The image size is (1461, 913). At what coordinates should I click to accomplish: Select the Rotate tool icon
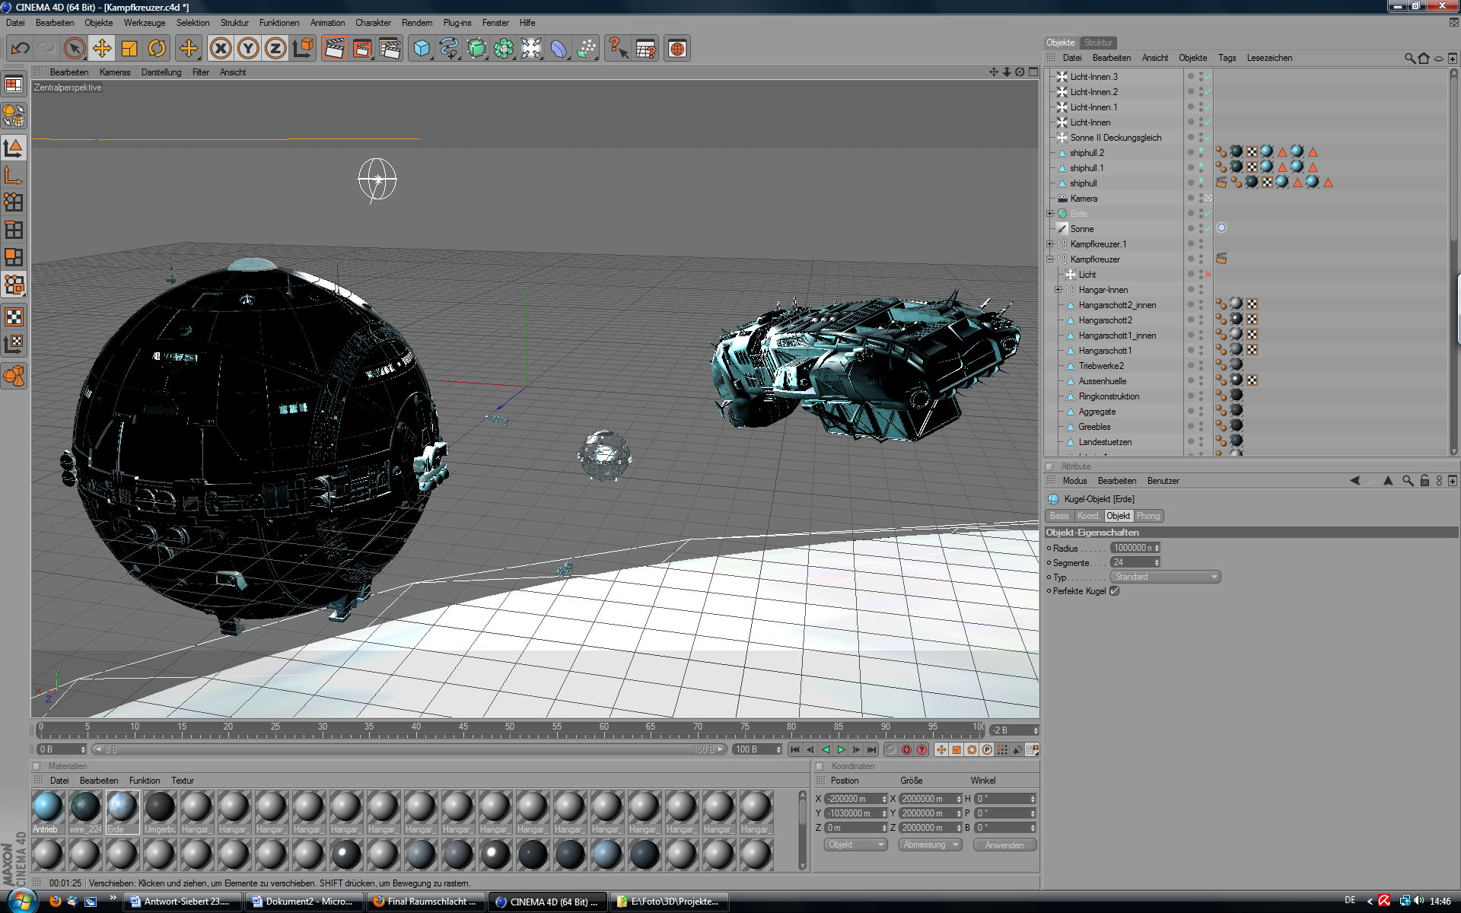click(x=157, y=49)
